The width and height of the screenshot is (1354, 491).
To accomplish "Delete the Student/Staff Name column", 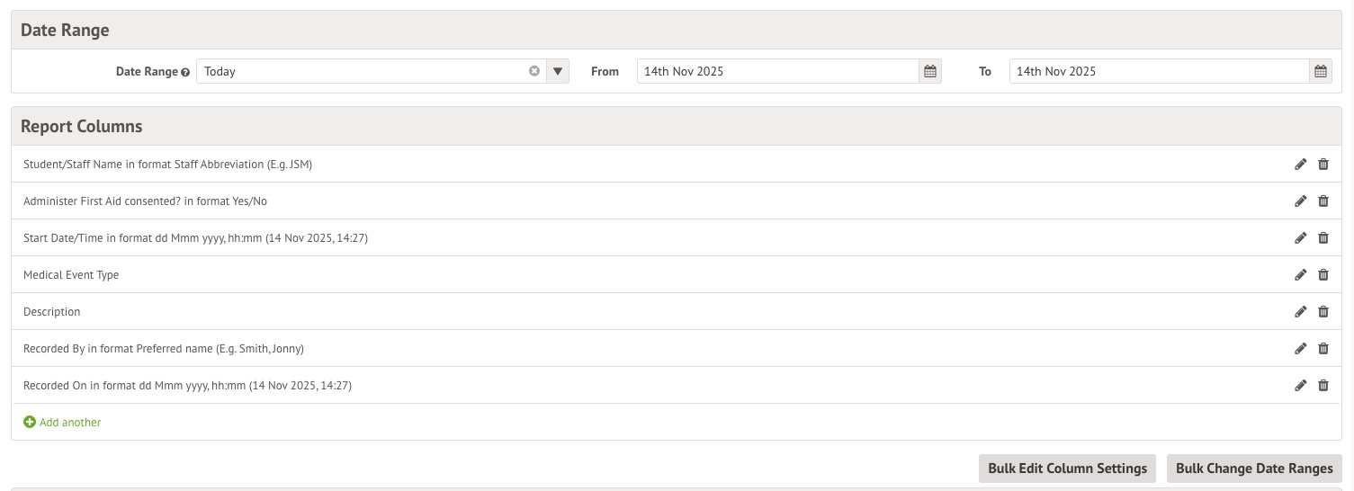I will [x=1323, y=165].
